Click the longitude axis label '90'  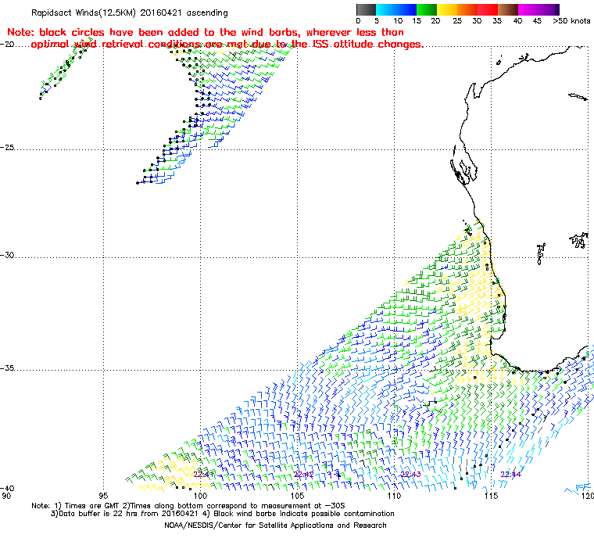(x=6, y=496)
